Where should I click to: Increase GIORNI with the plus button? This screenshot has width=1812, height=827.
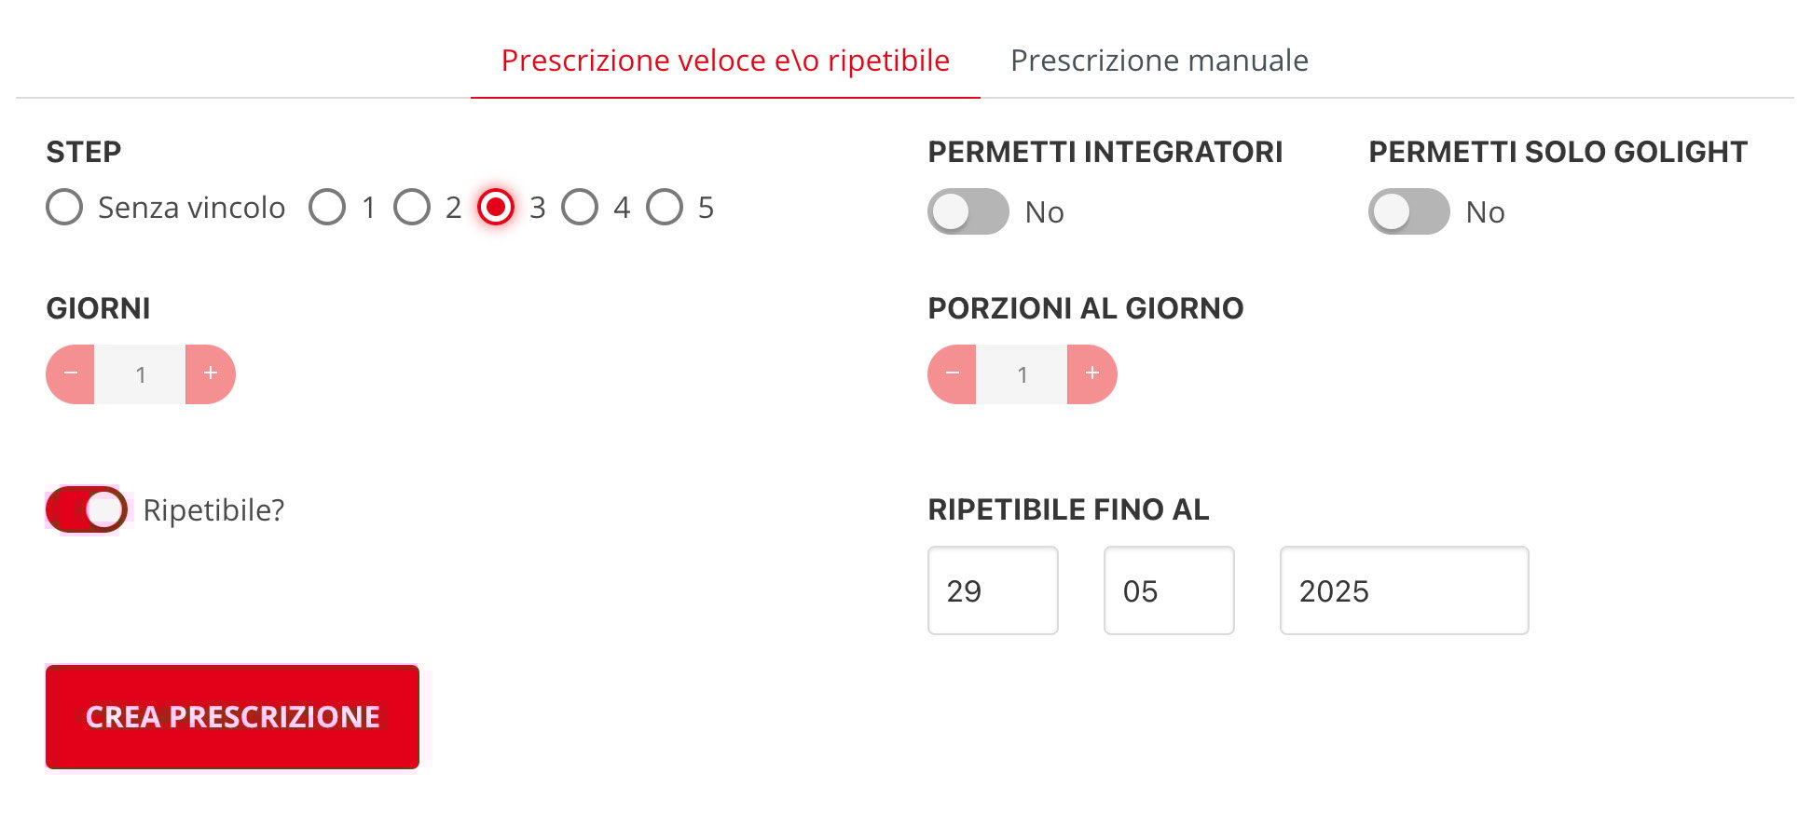coord(211,374)
